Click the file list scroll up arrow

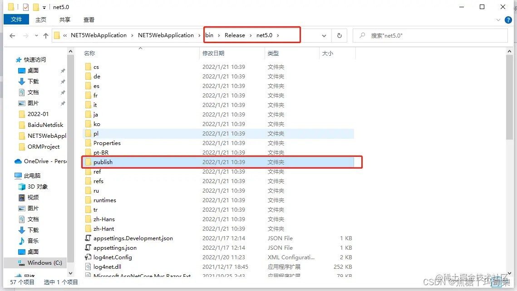pos(509,52)
